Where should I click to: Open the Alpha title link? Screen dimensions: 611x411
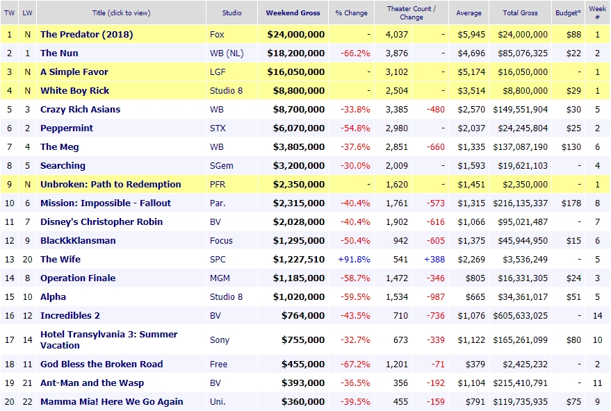(x=53, y=296)
